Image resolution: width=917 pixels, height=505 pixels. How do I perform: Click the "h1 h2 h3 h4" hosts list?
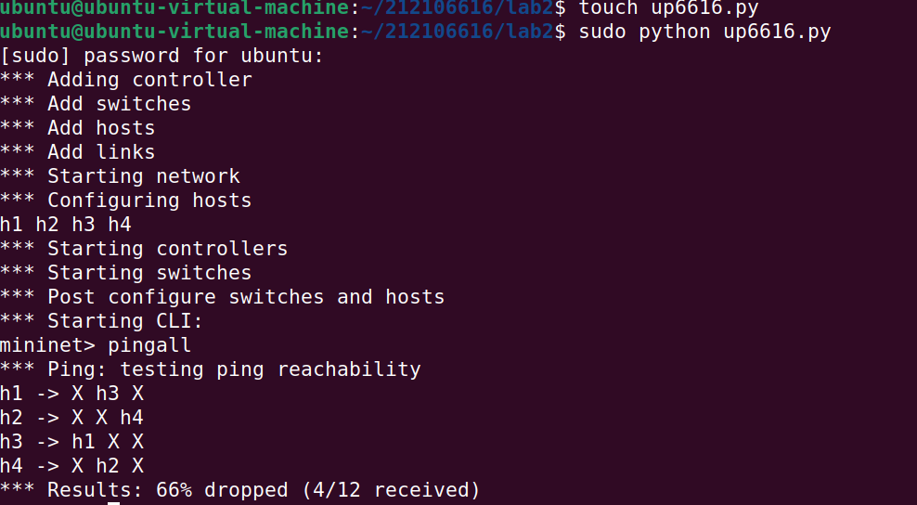[x=66, y=225]
